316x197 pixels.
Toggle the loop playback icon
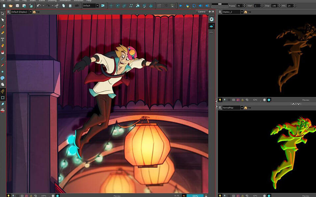[194, 6]
